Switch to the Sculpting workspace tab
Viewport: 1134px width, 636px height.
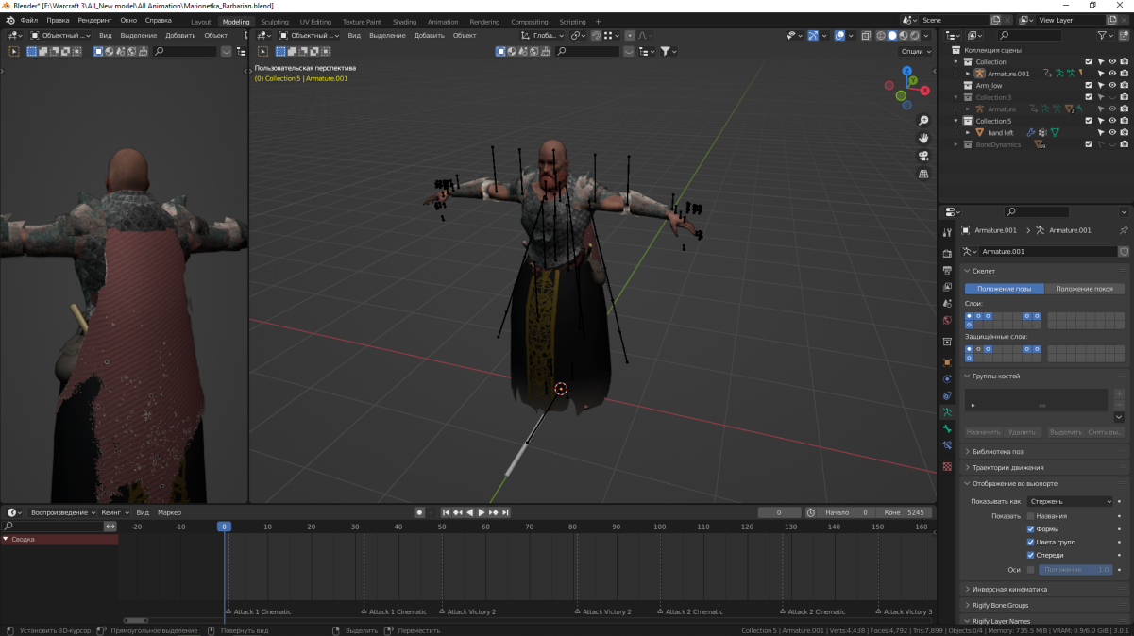point(275,22)
